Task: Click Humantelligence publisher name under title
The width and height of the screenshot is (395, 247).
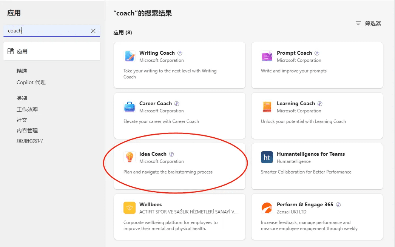Action: 294,161
